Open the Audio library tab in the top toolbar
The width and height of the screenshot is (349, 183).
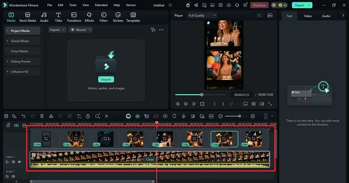tap(44, 17)
